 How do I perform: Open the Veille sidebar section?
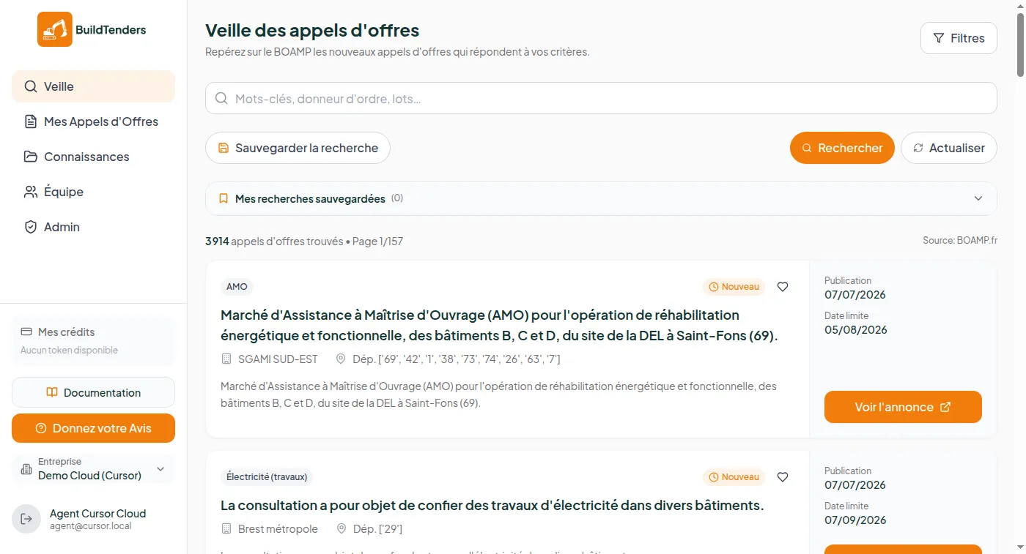pos(93,86)
